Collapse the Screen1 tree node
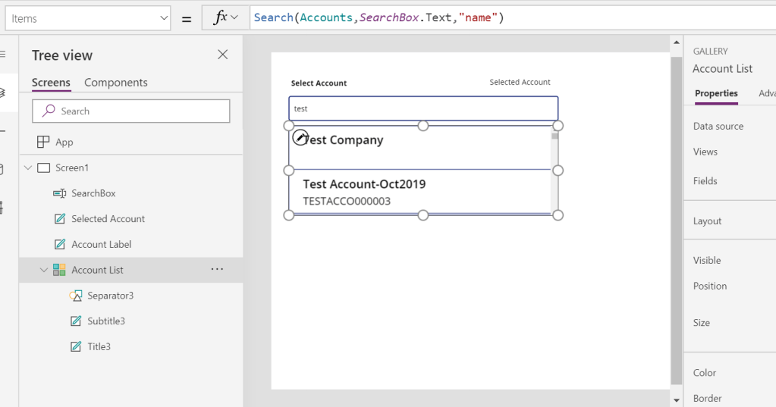The width and height of the screenshot is (776, 407). coord(28,168)
